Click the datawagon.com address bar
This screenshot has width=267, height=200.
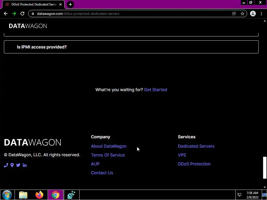[x=138, y=14]
